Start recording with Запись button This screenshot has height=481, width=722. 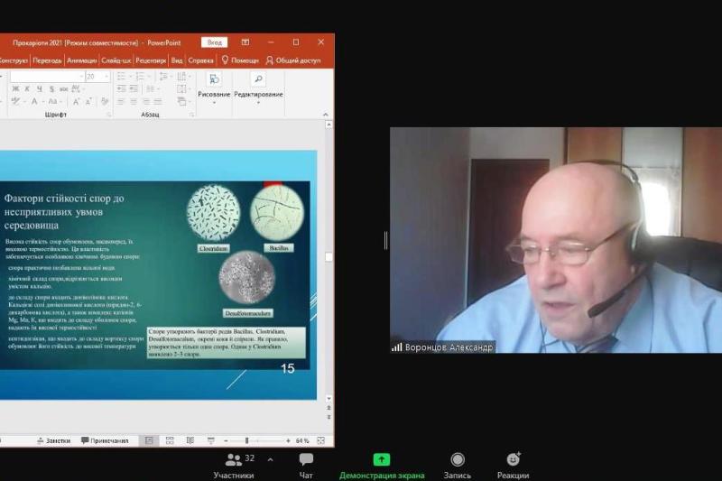(x=458, y=466)
